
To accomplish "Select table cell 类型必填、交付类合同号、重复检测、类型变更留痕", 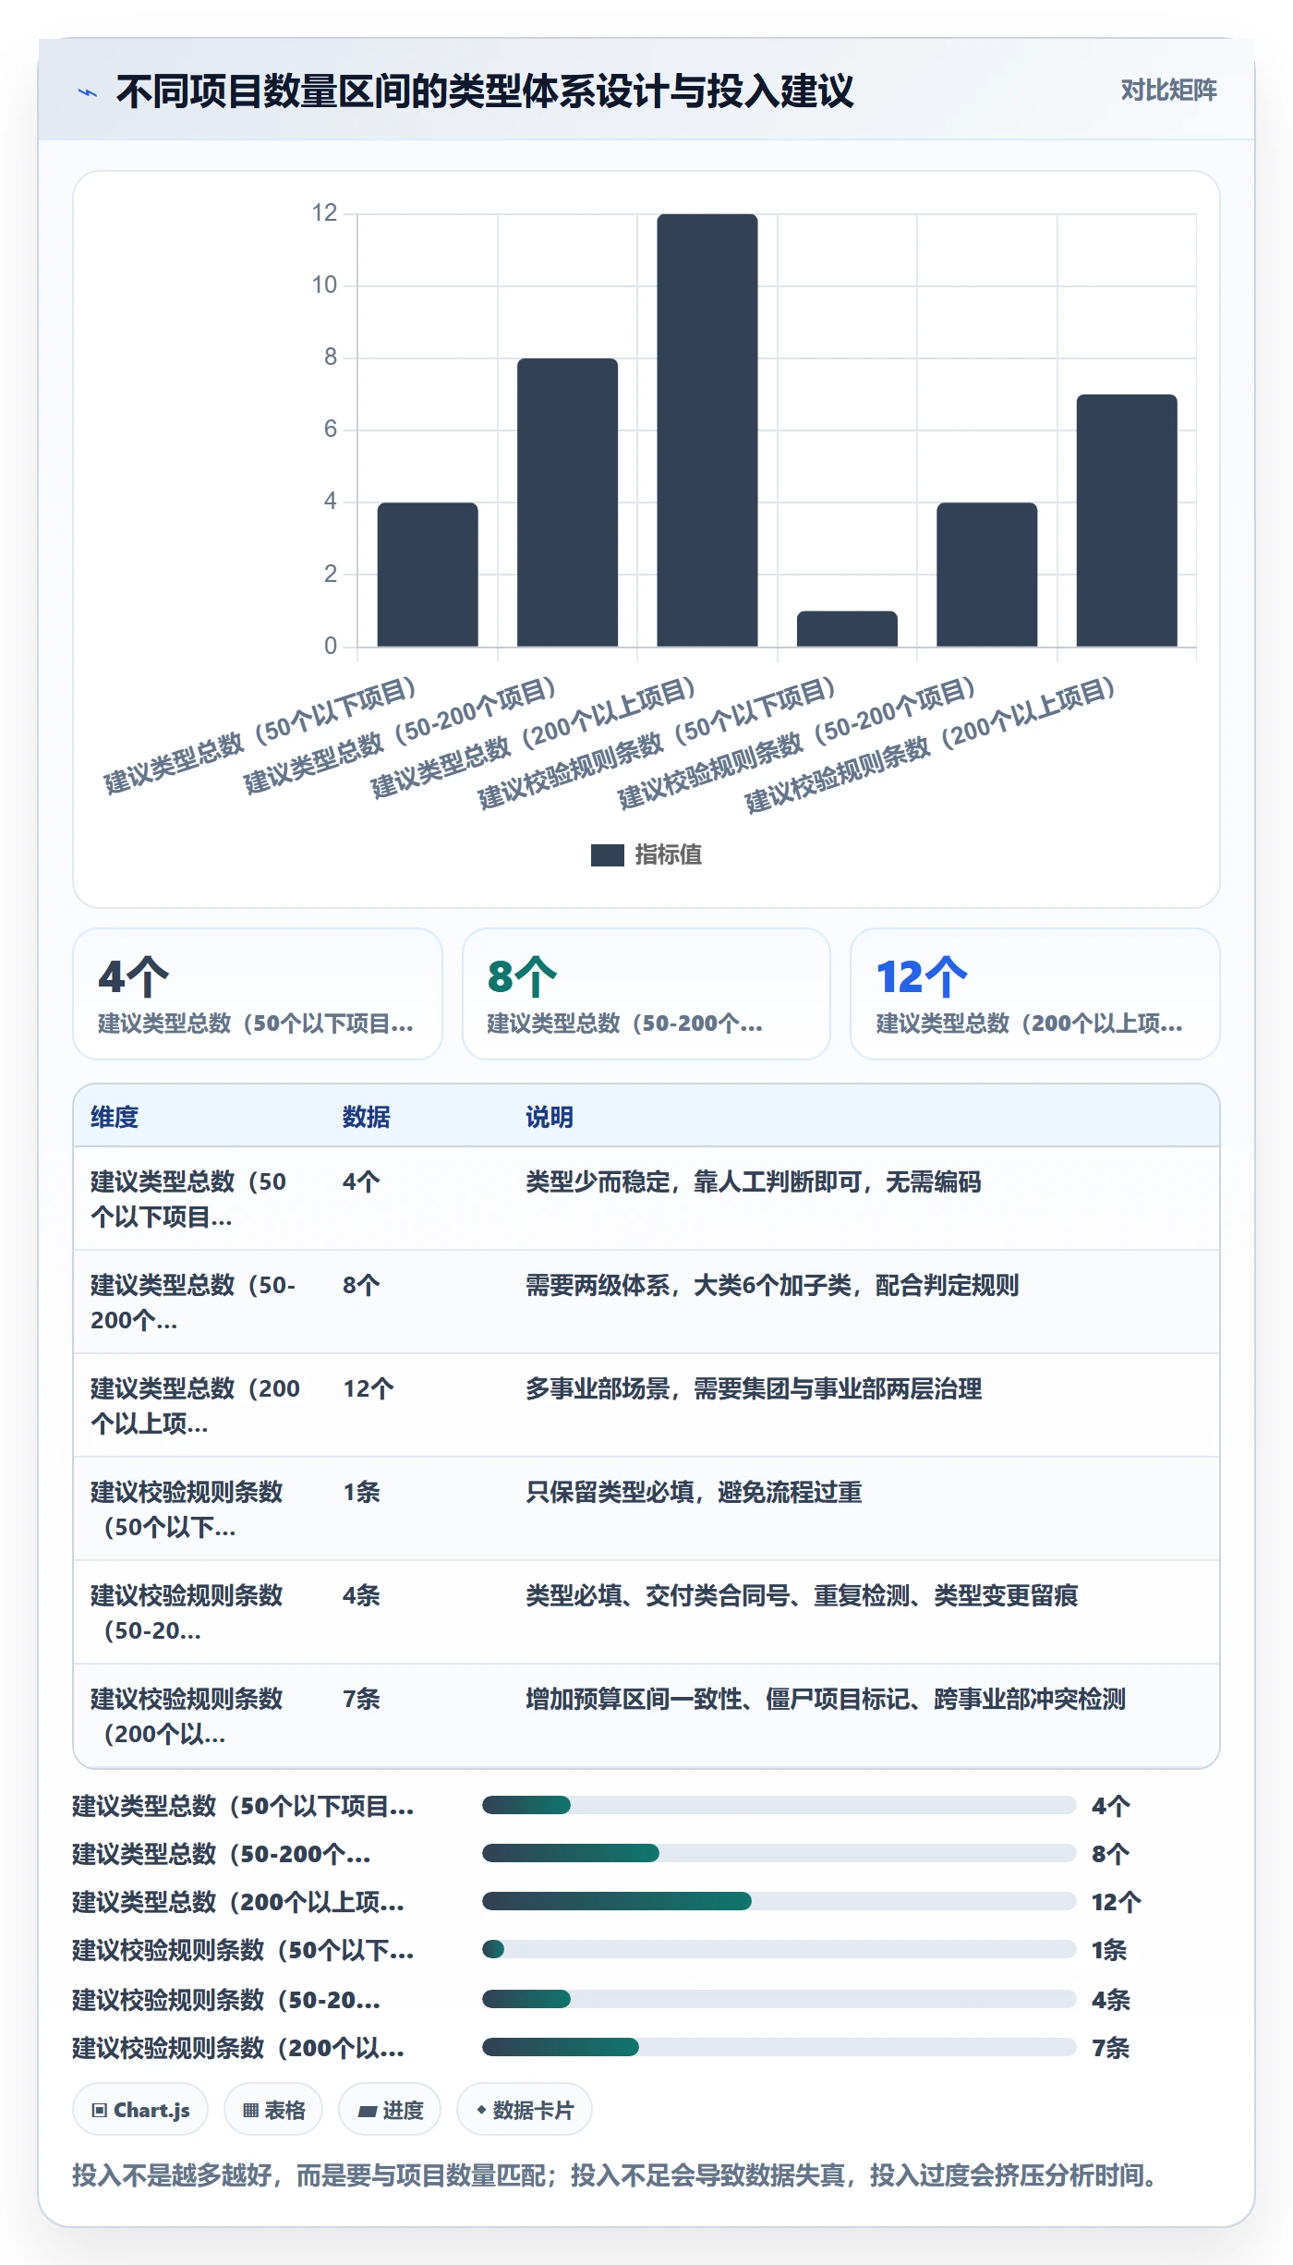I will [802, 1595].
